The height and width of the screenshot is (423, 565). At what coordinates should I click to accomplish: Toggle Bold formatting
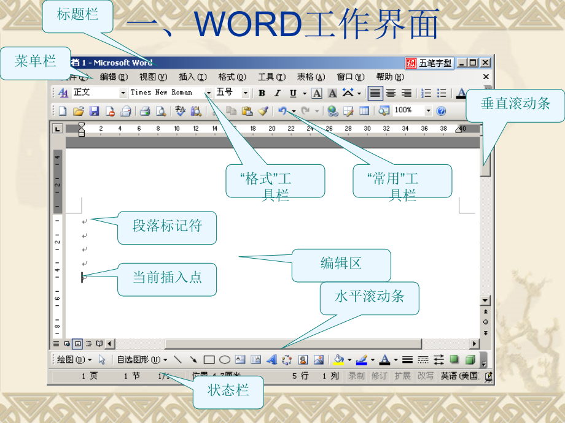(x=262, y=93)
